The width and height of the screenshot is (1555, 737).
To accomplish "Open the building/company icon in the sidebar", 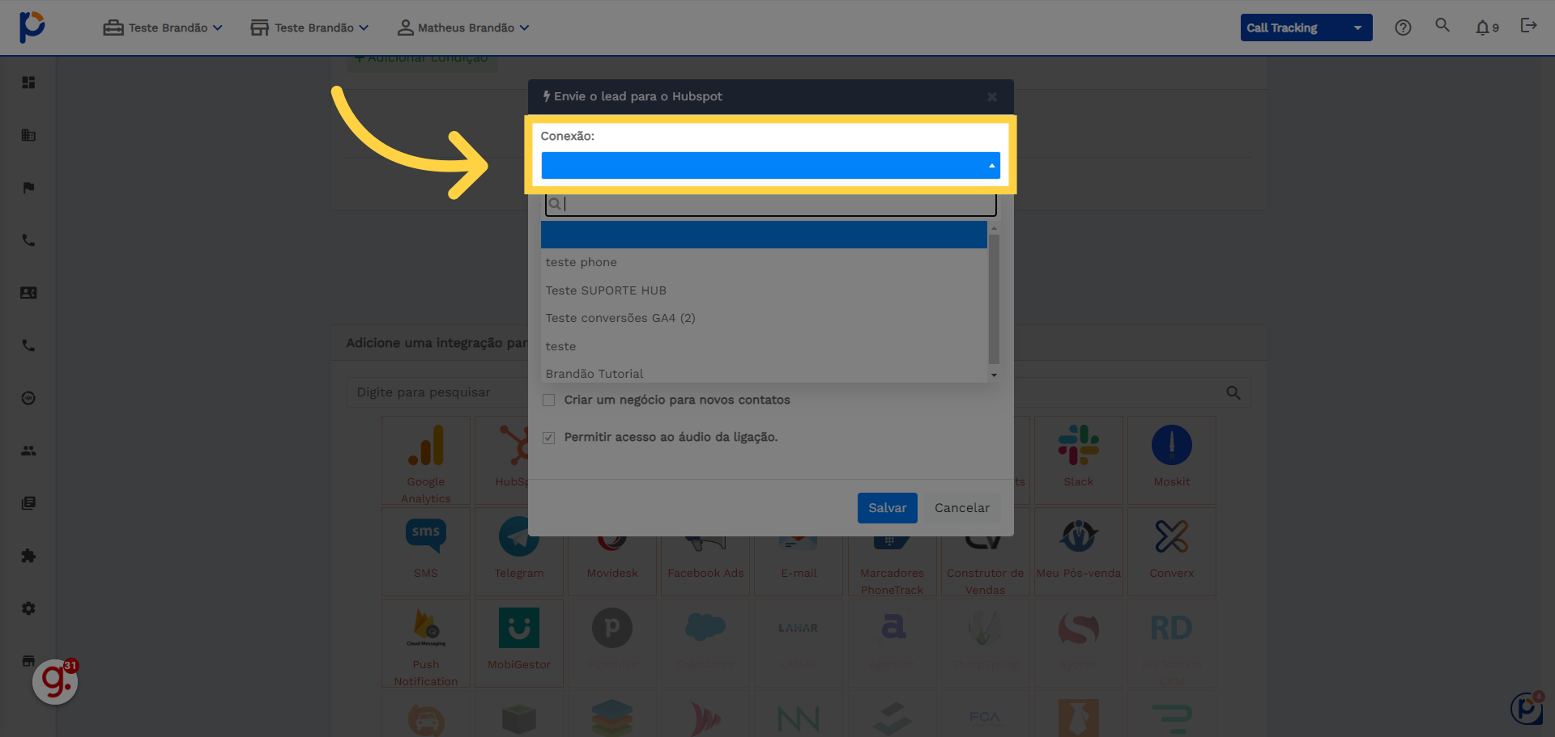I will 28,135.
